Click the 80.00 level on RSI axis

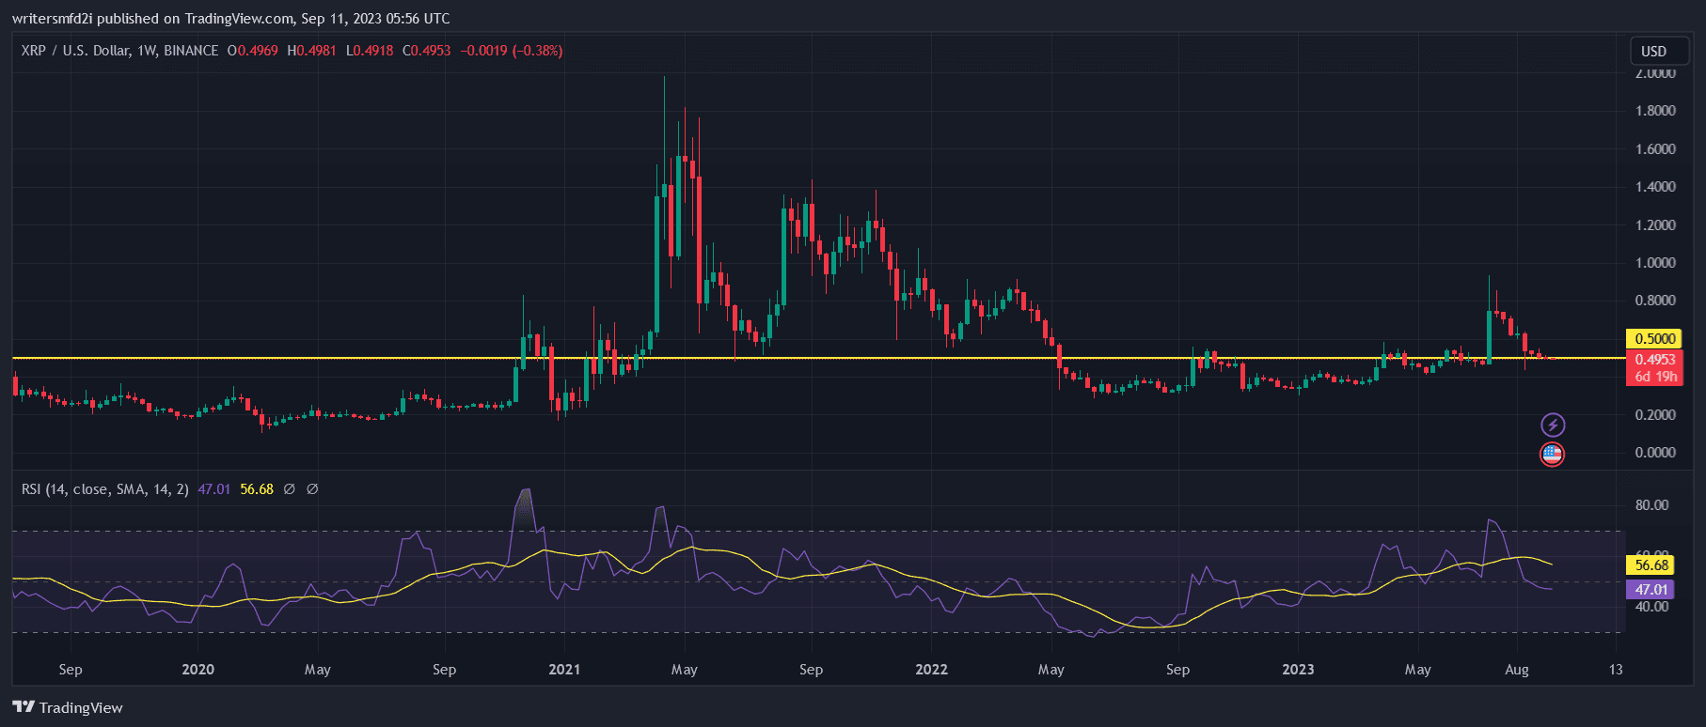click(1651, 505)
